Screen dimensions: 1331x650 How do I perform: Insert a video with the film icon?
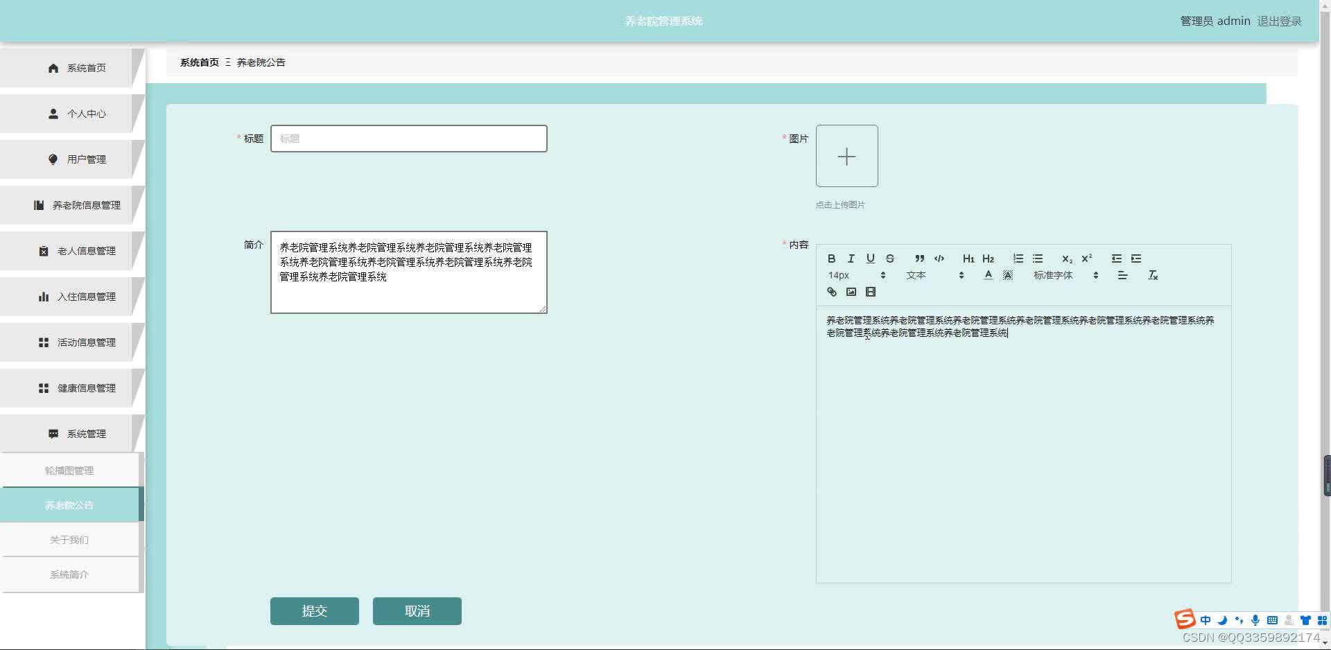coord(871,292)
